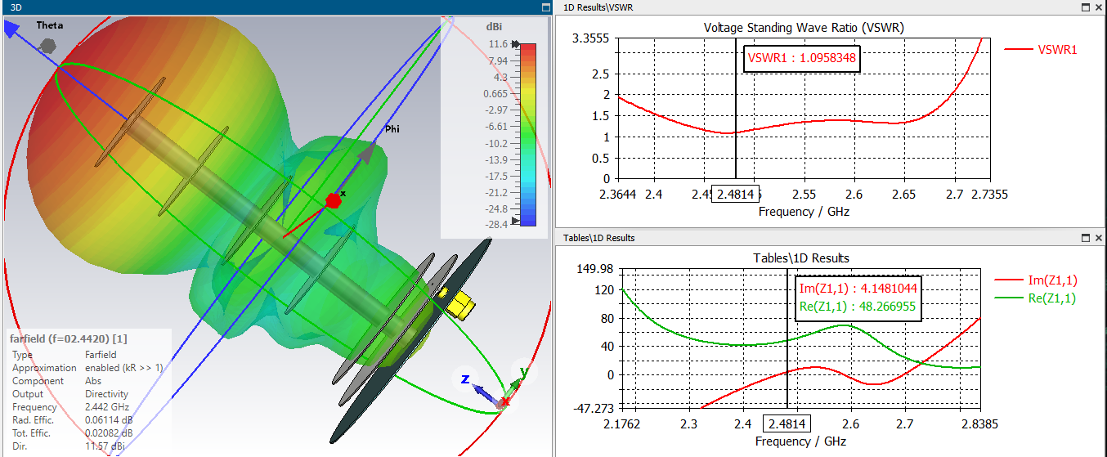
Task: Maximize the Tables\1D Results window
Action: pyautogui.click(x=1086, y=238)
